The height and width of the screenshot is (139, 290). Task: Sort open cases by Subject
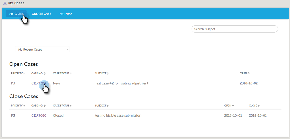coord(102,74)
